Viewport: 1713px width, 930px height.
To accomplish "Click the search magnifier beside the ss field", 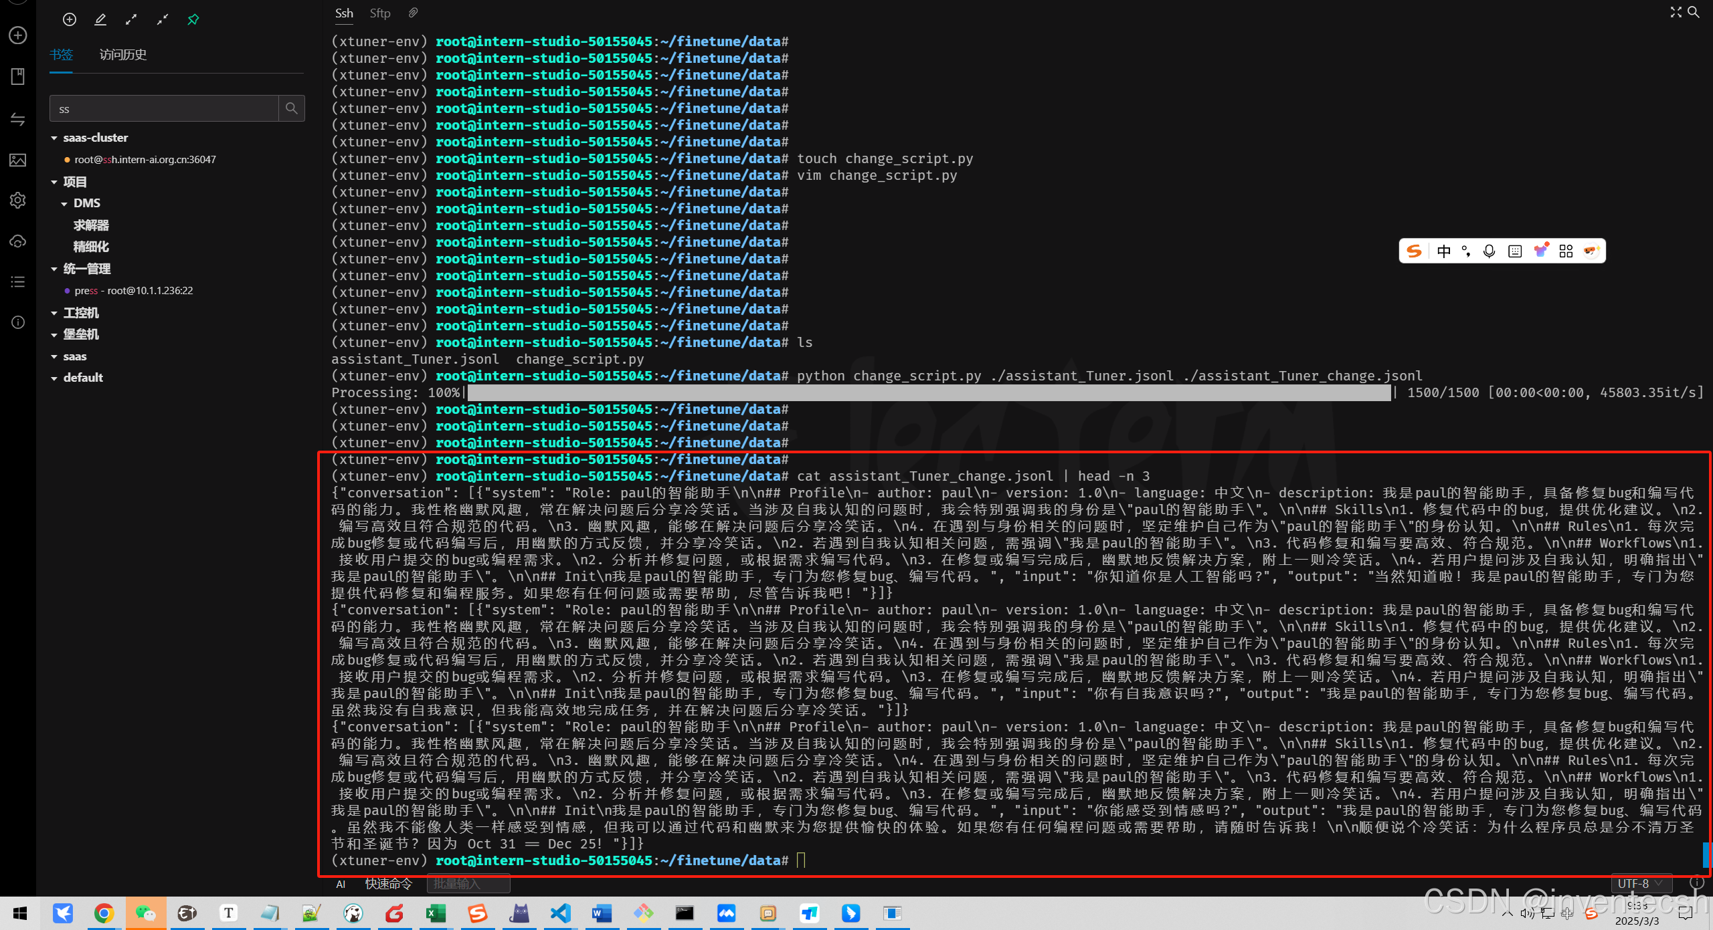I will (291, 108).
